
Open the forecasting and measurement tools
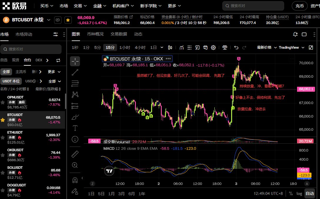(x=75, y=106)
